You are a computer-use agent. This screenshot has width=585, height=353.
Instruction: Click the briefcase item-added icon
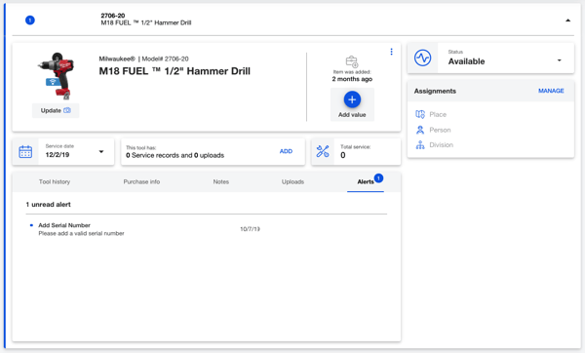point(352,61)
